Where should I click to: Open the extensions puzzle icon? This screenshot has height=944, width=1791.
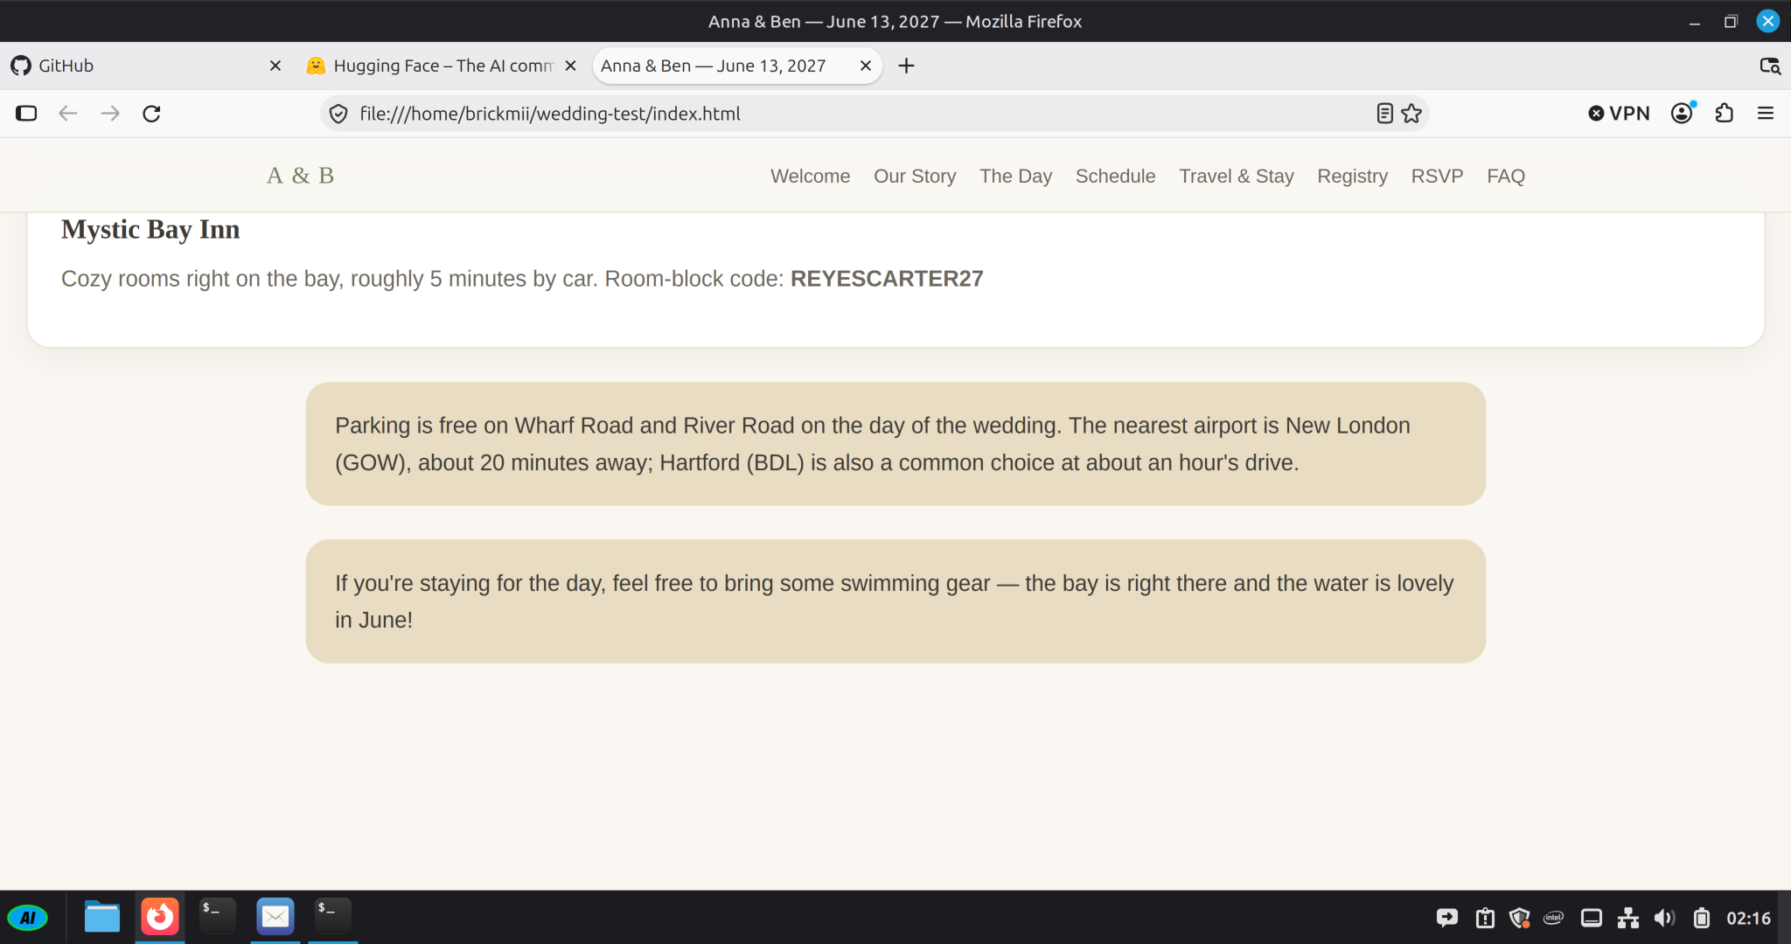click(x=1725, y=114)
